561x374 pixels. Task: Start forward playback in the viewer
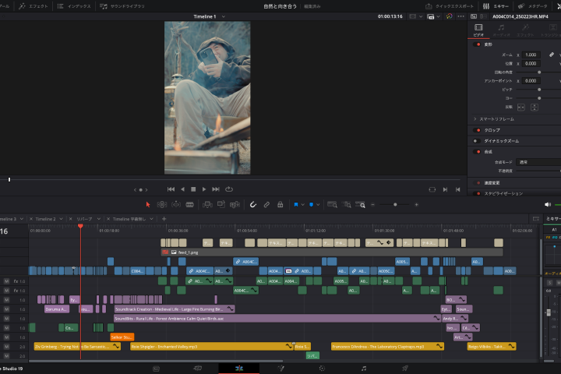click(204, 189)
